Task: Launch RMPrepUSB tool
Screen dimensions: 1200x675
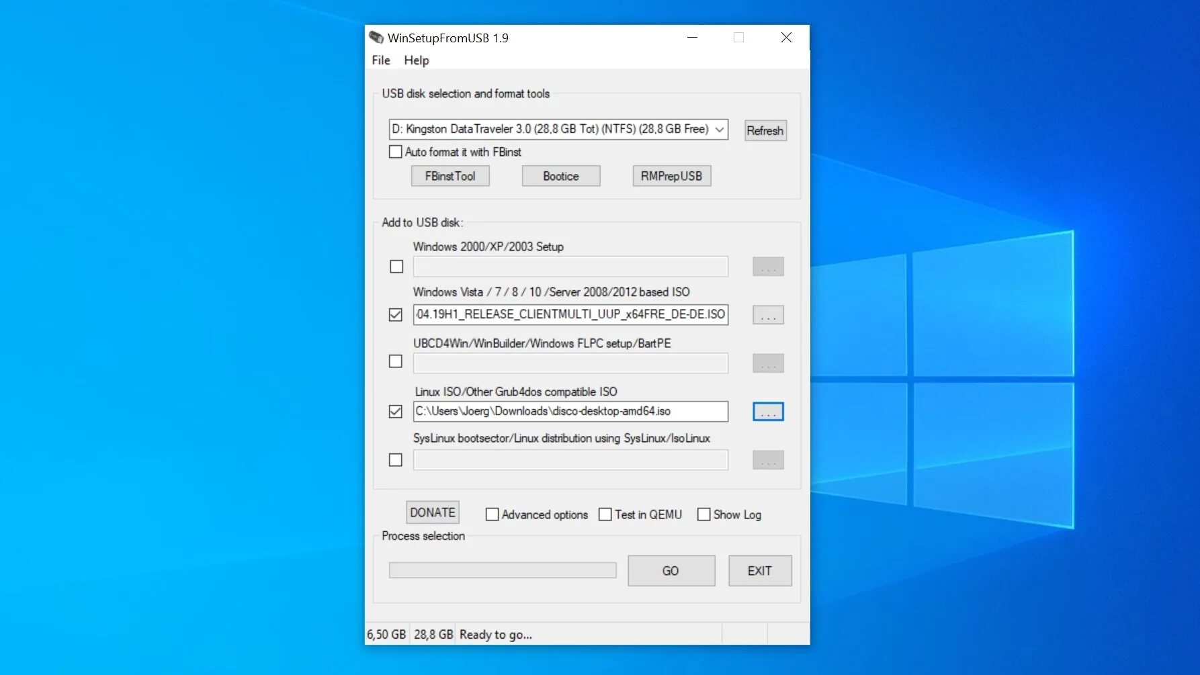Action: (x=672, y=176)
